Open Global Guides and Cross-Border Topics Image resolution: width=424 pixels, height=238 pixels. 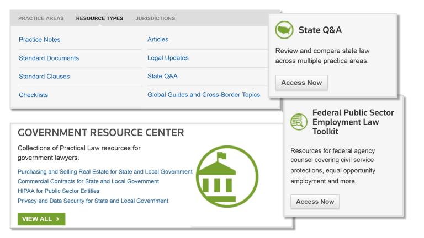coord(204,95)
